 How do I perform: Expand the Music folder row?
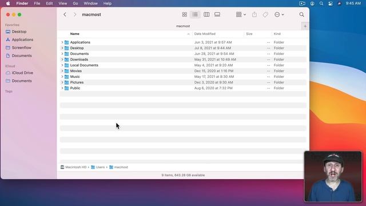(x=62, y=77)
